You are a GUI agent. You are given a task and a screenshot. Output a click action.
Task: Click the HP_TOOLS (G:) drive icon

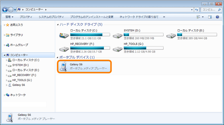pyautogui.click(x=117, y=49)
